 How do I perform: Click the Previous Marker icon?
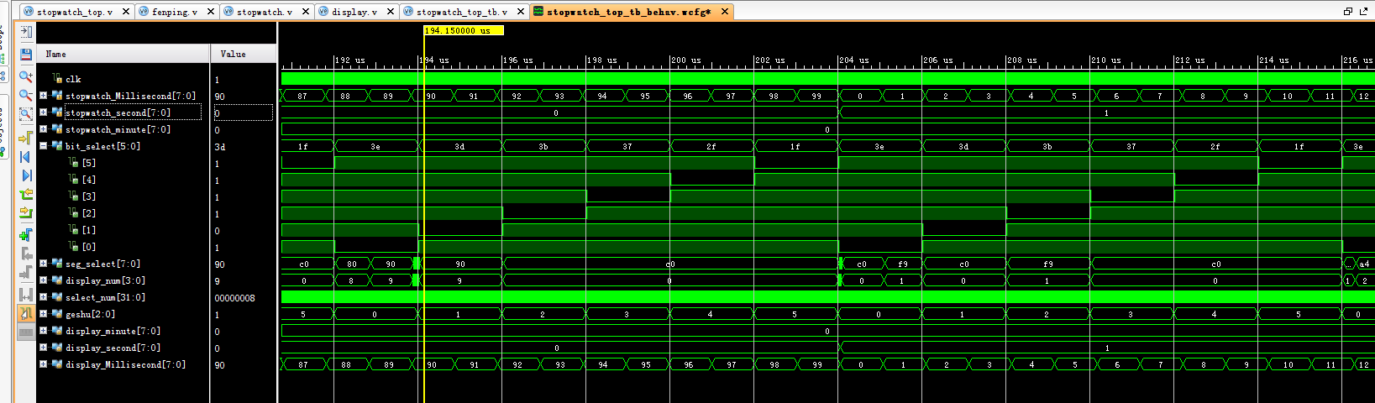click(x=26, y=254)
